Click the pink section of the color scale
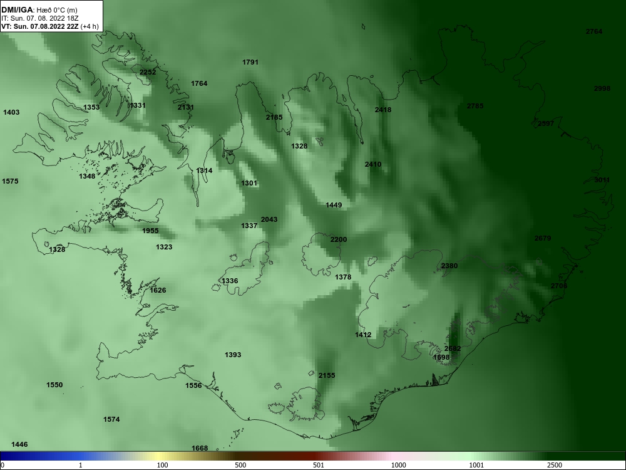 (393, 456)
